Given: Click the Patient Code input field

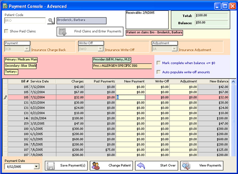Looking at the screenshot, I should tap(25, 21).
